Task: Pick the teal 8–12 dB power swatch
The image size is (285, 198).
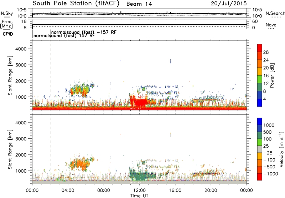Action: point(260,87)
